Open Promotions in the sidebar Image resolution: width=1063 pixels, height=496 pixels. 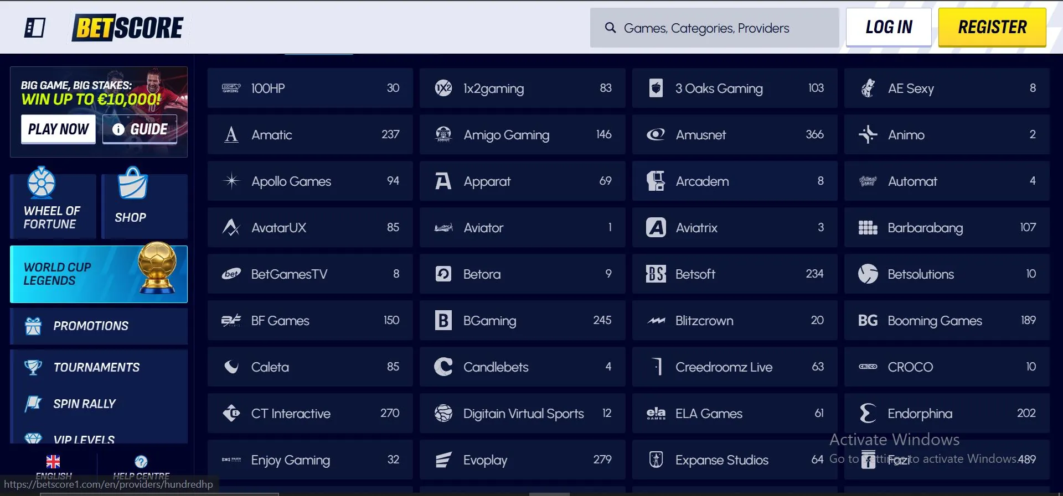pyautogui.click(x=99, y=326)
